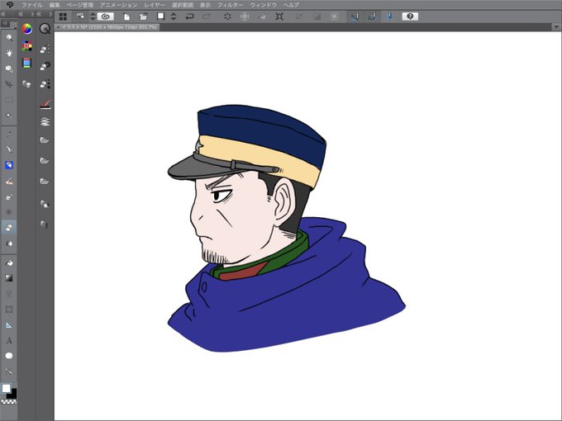This screenshot has height=421, width=562.
Task: Select the Move layer tool
Action: (9, 84)
